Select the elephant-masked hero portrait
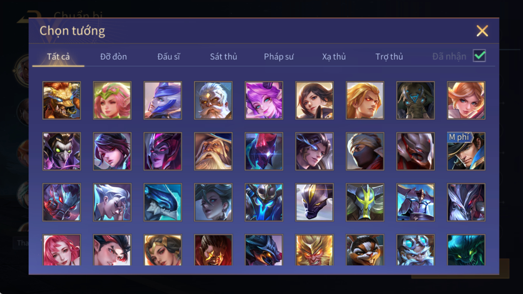This screenshot has height=294, width=523. click(x=415, y=100)
